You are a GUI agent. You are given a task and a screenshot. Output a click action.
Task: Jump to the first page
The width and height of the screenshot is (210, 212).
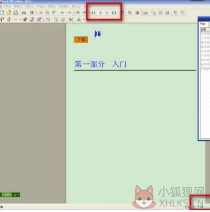point(94,13)
